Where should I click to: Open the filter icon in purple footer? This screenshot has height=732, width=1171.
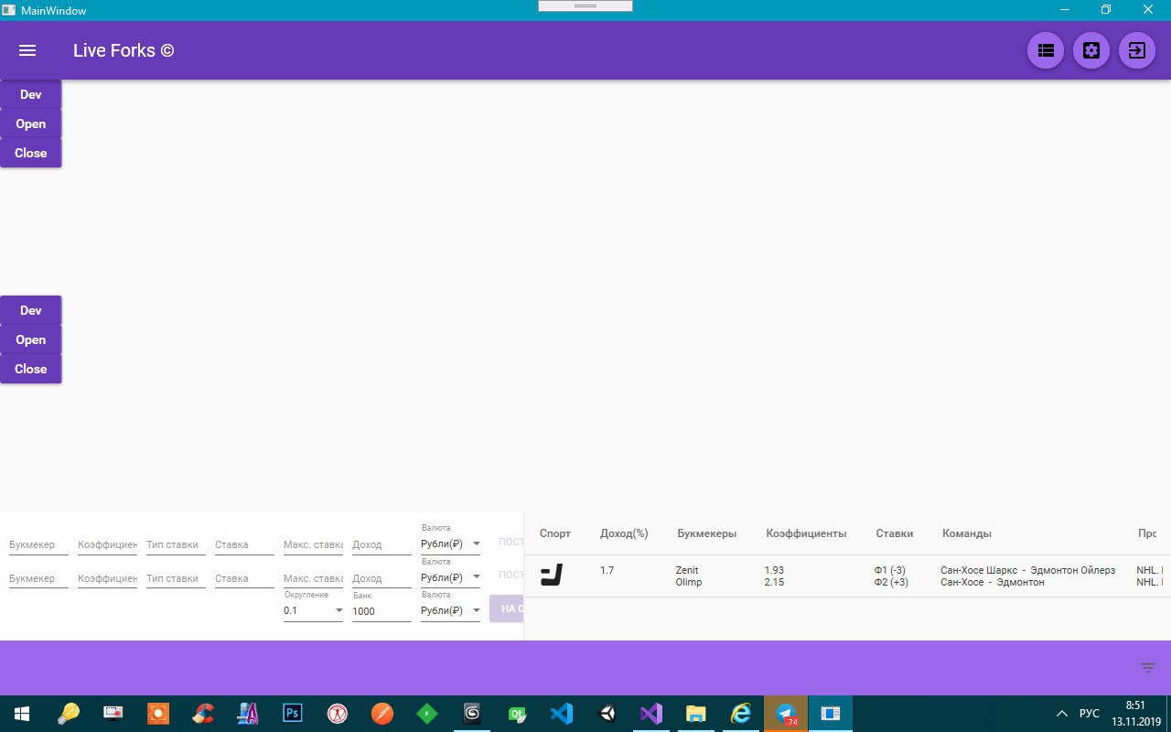(1148, 668)
